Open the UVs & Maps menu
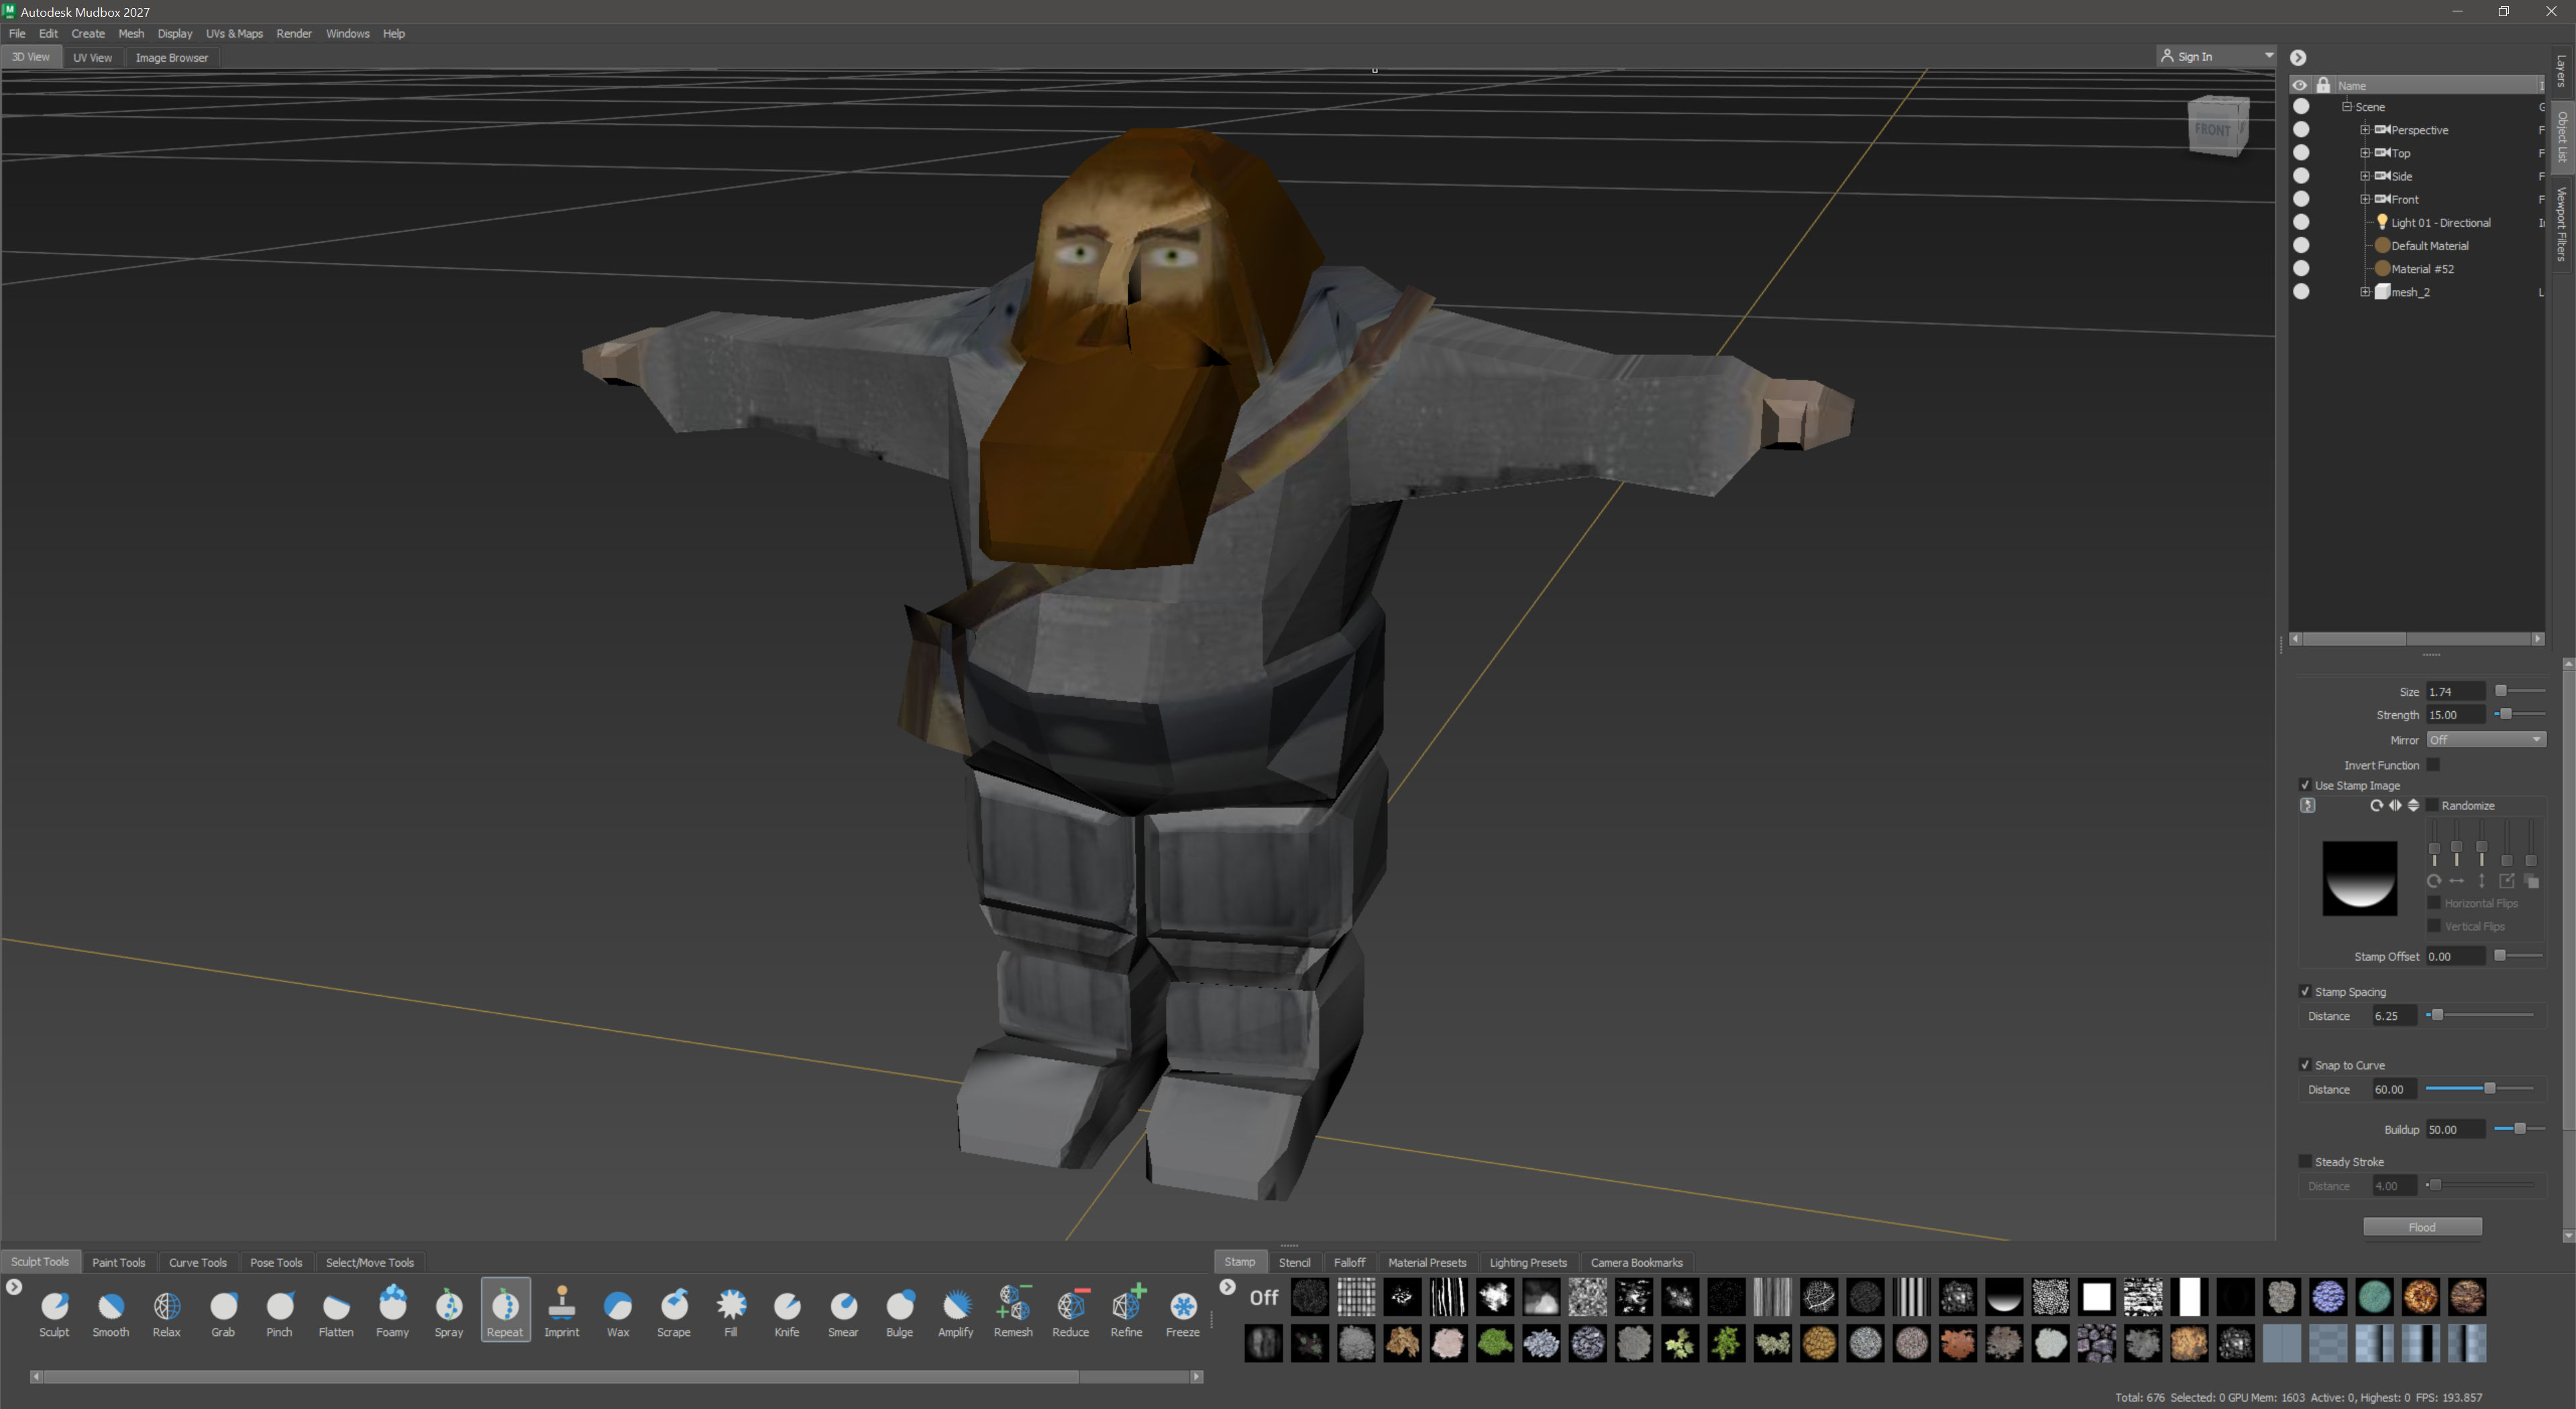The height and width of the screenshot is (1409, 2576). point(234,33)
